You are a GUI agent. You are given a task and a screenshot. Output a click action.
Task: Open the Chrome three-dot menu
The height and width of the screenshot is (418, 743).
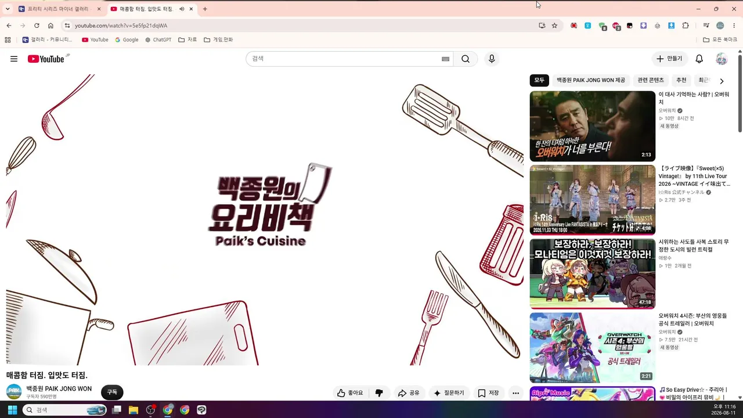[x=734, y=26]
